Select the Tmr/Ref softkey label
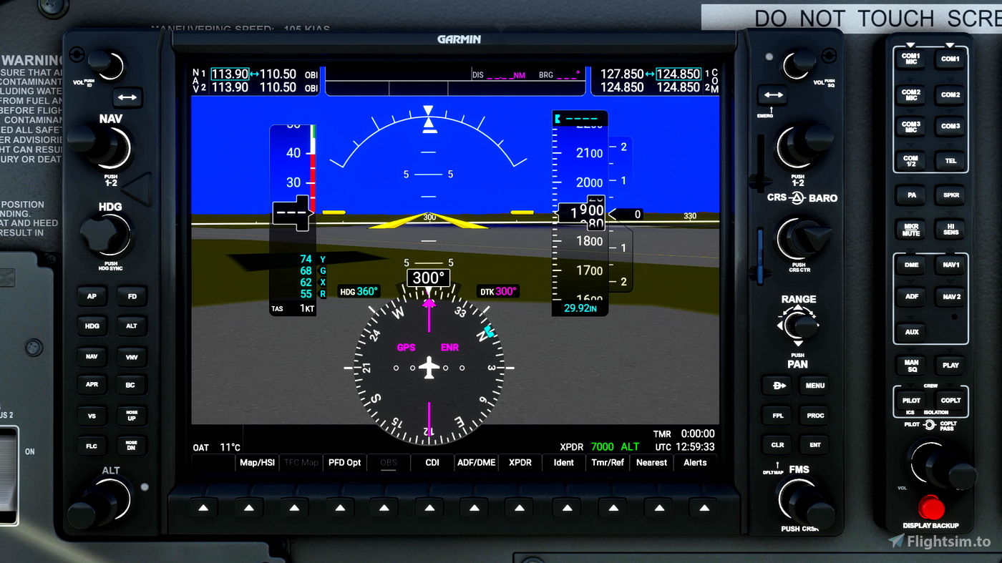This screenshot has width=1002, height=563. tap(608, 463)
